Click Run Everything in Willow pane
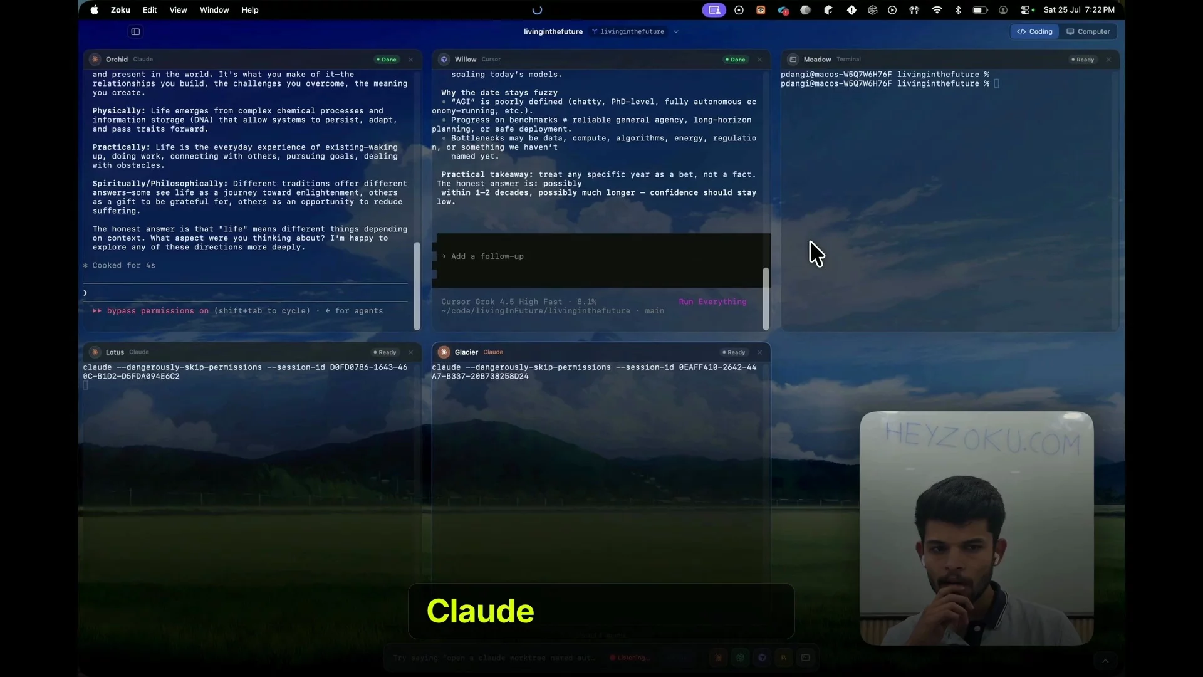Viewport: 1203px width, 677px height. pos(712,302)
